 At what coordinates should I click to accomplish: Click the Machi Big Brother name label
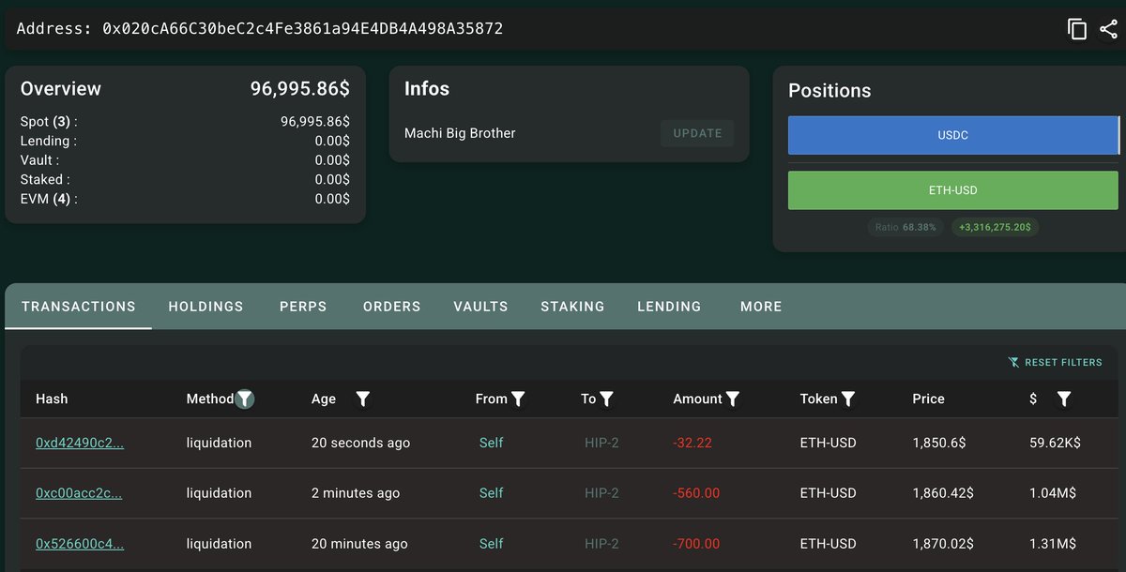click(460, 133)
